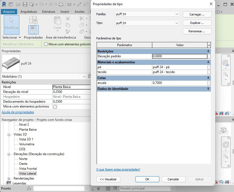Click the Open file icon
This screenshot has width=234, height=192.
(18, 4)
